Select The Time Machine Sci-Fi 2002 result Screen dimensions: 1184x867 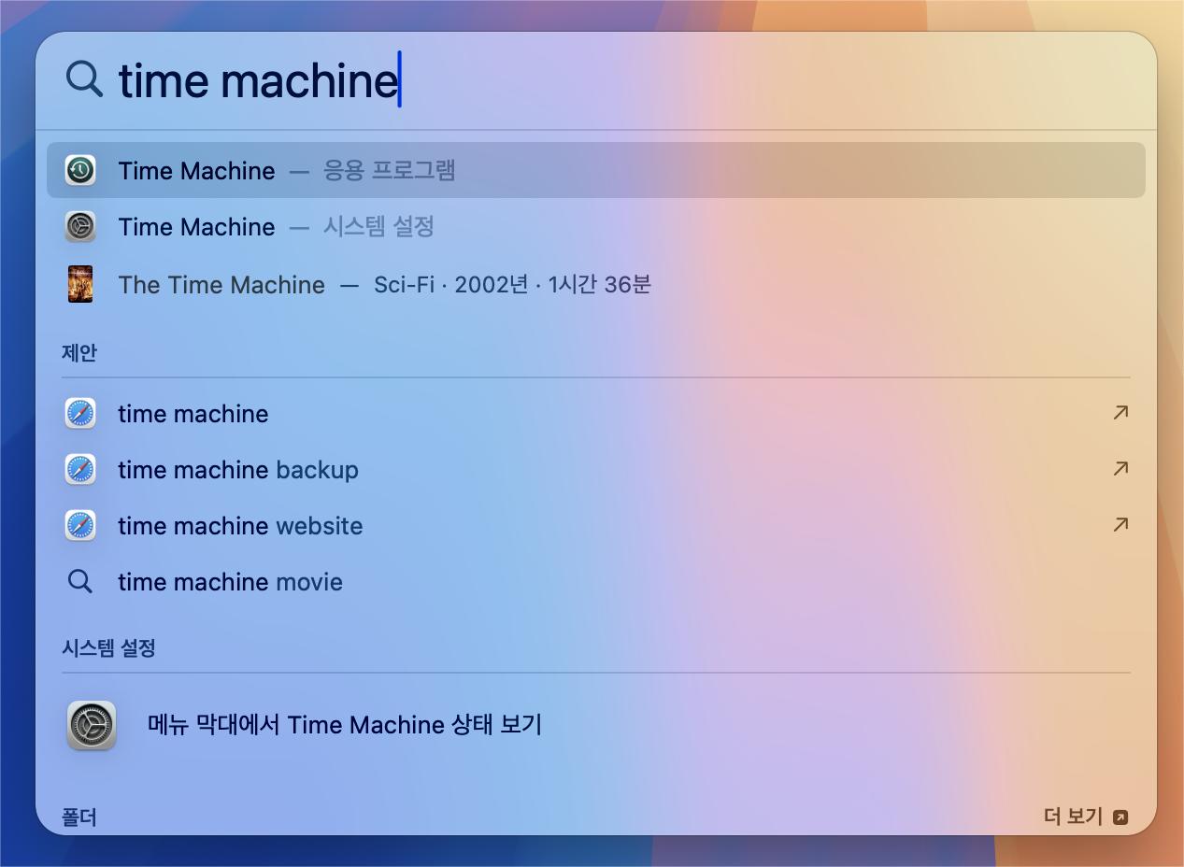point(384,285)
